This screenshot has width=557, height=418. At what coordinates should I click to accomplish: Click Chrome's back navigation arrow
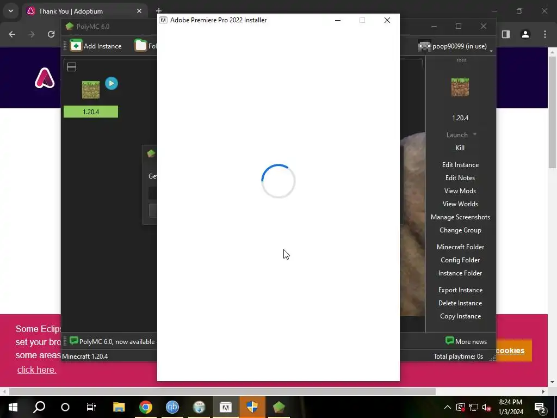12,34
